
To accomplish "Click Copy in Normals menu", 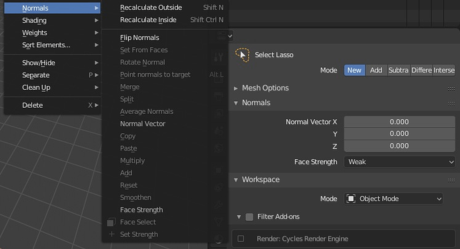I will 165,136.
